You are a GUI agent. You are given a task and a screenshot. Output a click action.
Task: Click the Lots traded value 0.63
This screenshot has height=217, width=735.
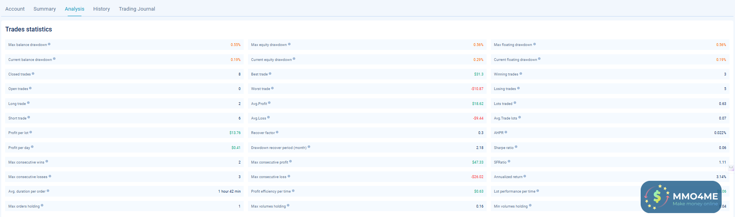[722, 104]
